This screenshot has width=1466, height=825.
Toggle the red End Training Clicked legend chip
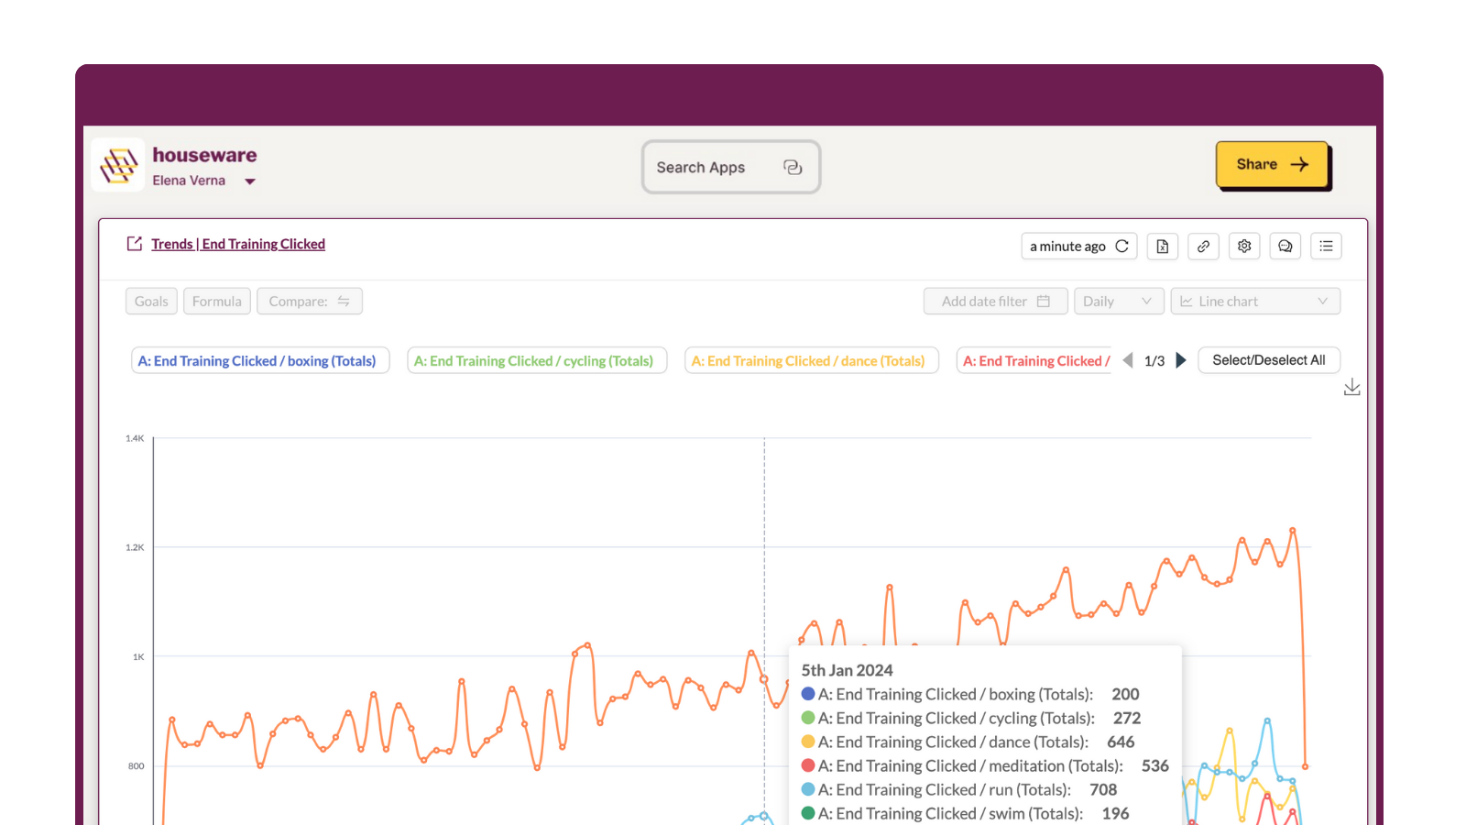tap(1034, 361)
